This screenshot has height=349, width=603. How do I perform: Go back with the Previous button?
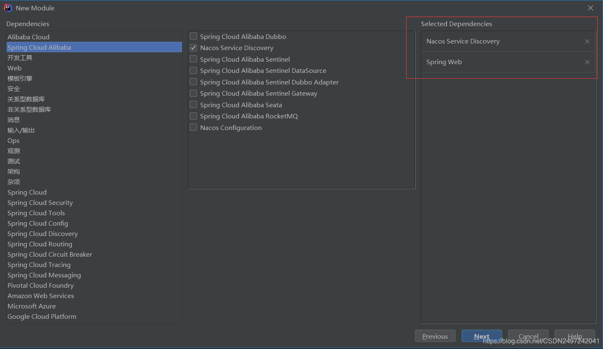435,336
